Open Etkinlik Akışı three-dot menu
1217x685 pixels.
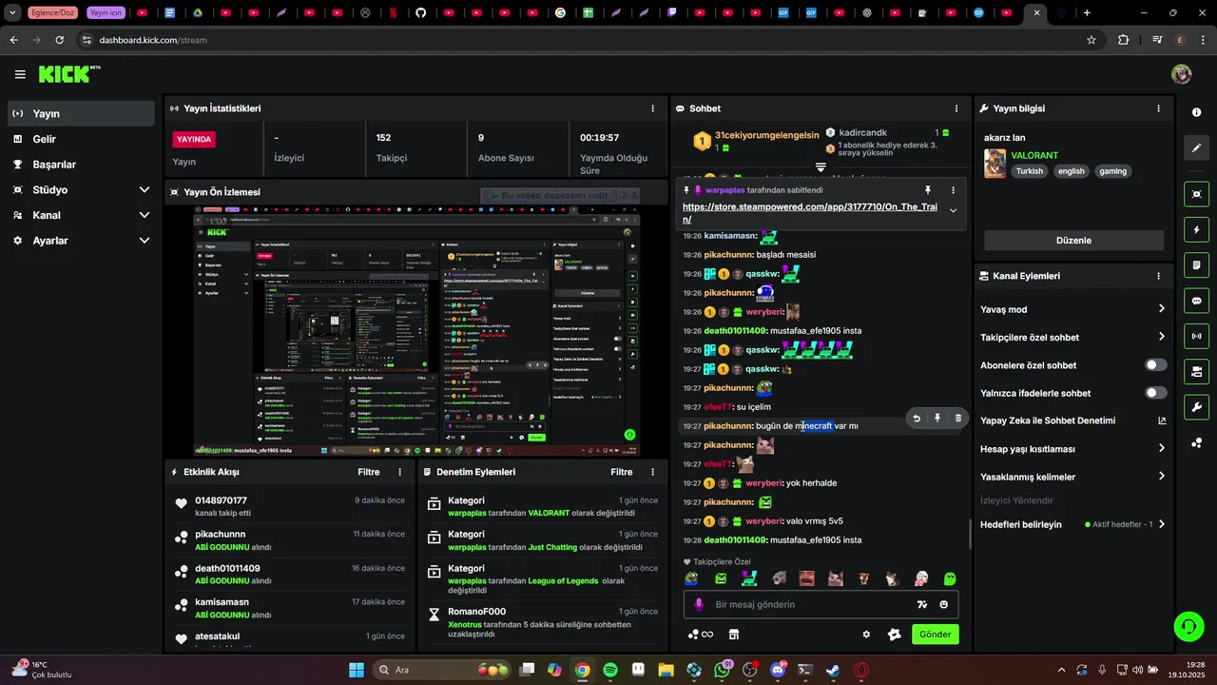399,472
